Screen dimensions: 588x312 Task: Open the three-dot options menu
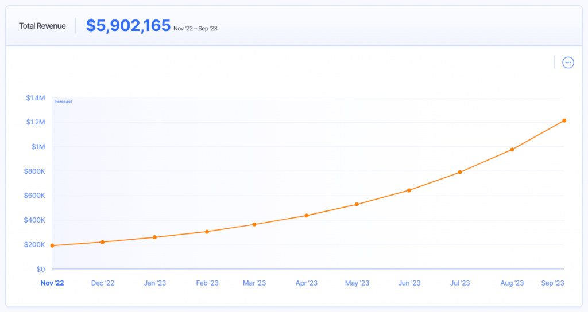coord(568,63)
